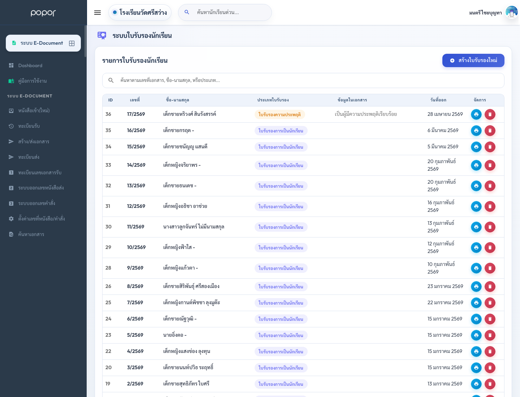
Task: Expand the ระบบ E-Document module switcher
Action: coord(43,43)
